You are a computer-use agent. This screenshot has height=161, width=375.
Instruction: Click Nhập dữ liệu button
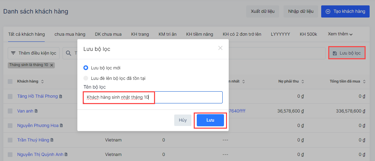(x=301, y=11)
